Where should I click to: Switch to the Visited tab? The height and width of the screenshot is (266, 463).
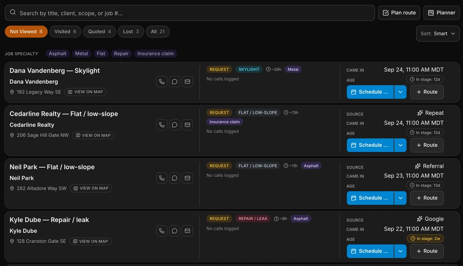pos(65,32)
